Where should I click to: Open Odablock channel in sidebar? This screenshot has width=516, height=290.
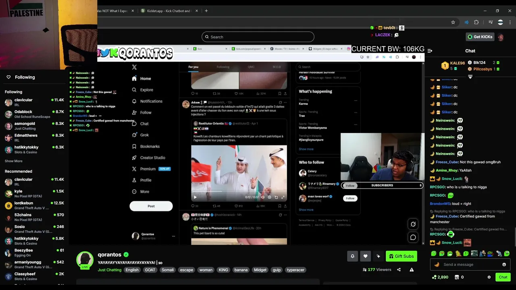click(x=34, y=114)
